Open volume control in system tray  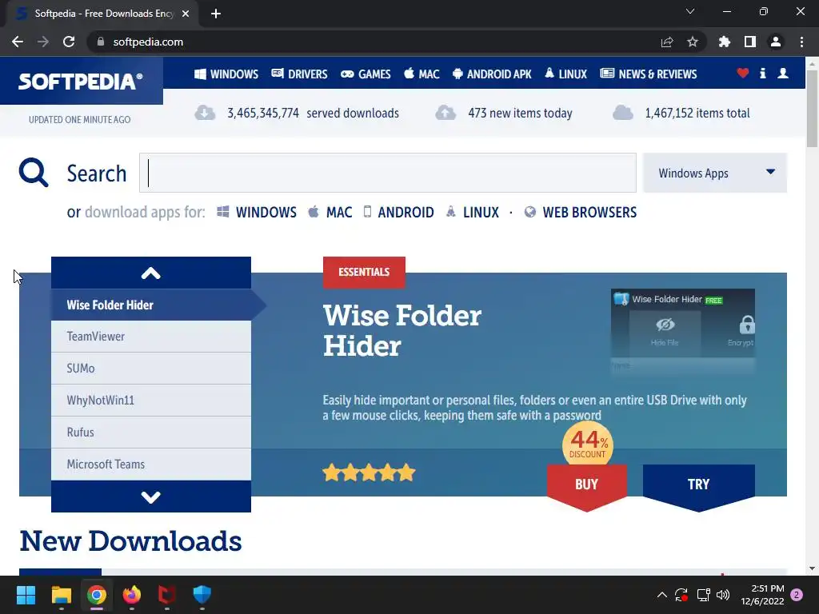(723, 595)
